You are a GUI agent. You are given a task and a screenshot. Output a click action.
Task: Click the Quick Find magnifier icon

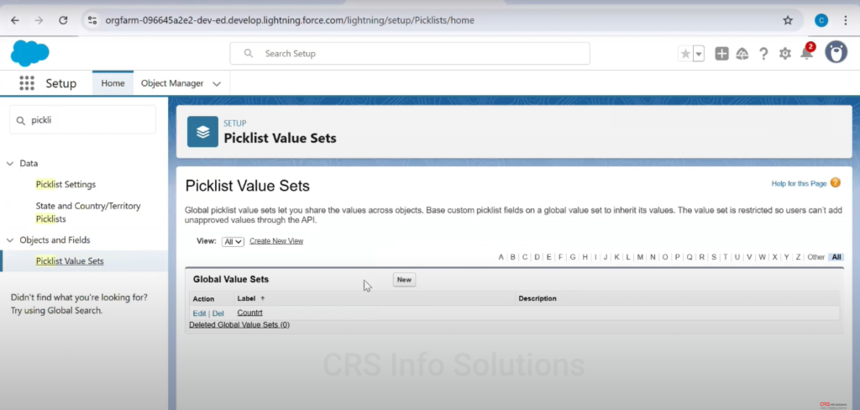point(21,120)
